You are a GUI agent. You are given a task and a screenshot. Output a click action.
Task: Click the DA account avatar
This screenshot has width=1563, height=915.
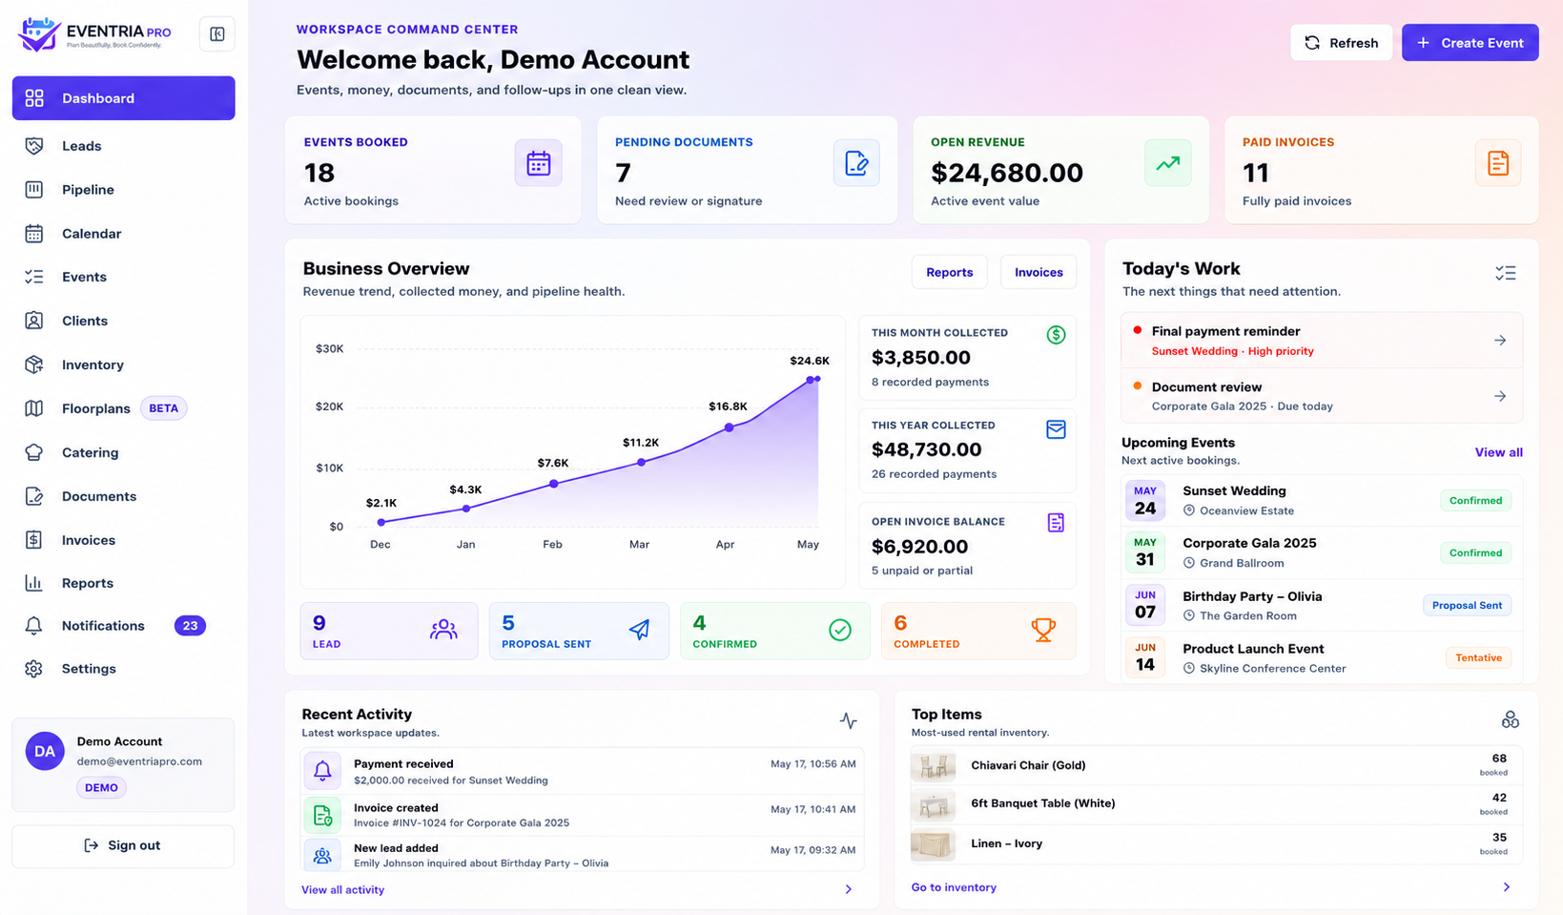click(x=45, y=751)
